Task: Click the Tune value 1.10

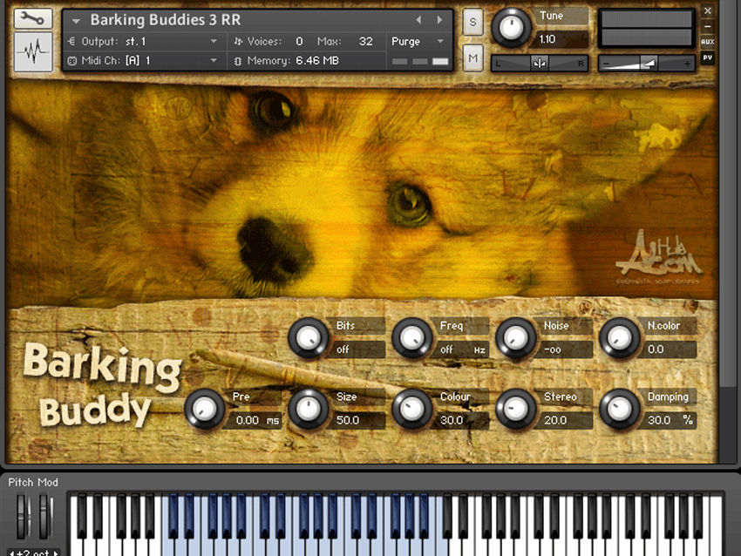Action: 561,39
